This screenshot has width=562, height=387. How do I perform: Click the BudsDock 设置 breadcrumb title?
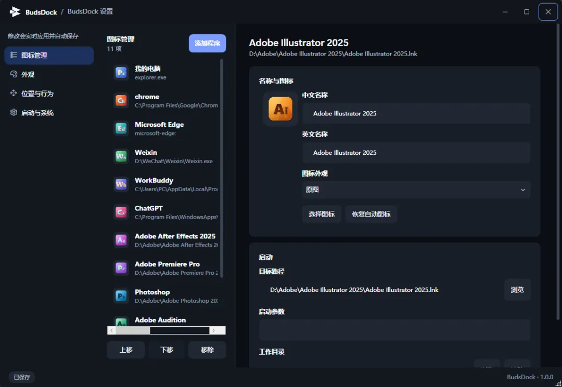point(91,11)
